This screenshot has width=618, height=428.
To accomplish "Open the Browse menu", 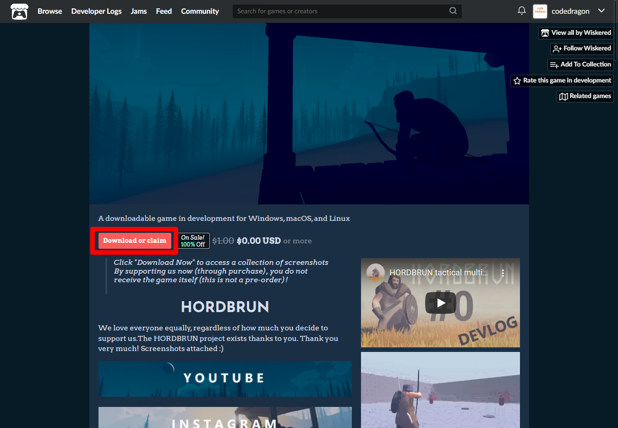I will [x=49, y=11].
